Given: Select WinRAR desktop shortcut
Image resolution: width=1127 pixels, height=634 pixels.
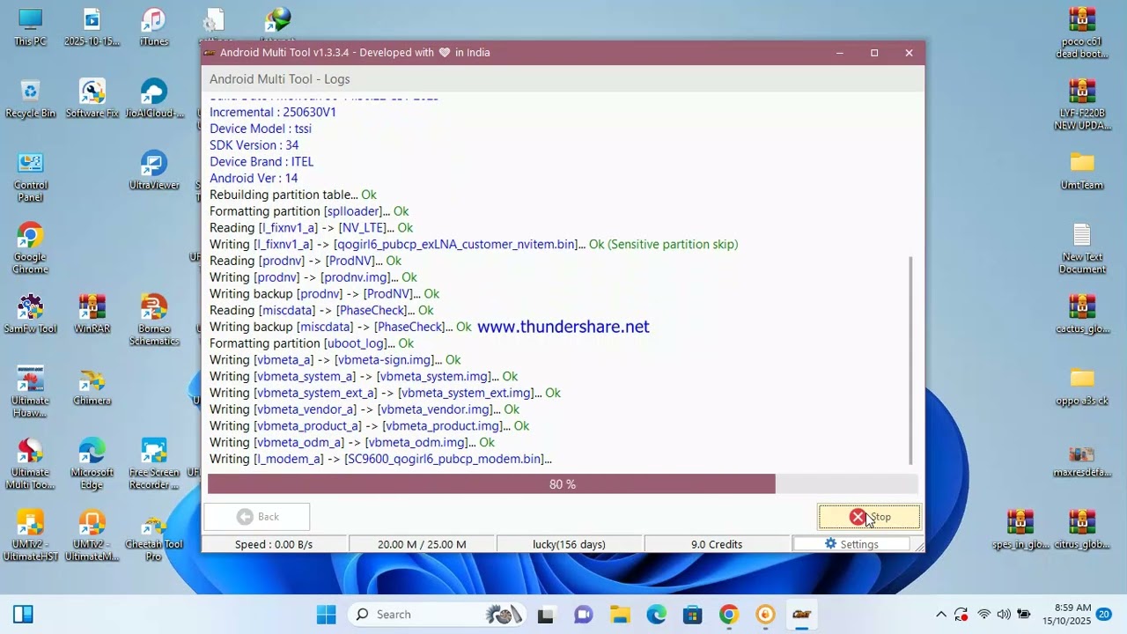Looking at the screenshot, I should tap(92, 313).
